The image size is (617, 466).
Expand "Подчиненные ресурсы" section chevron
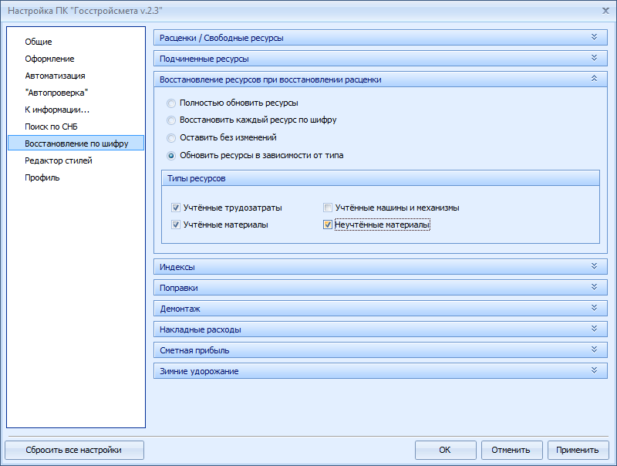tap(594, 58)
